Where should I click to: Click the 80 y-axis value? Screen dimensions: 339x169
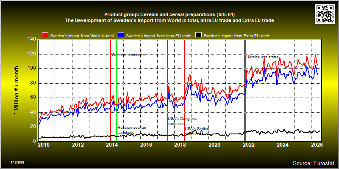(33, 83)
